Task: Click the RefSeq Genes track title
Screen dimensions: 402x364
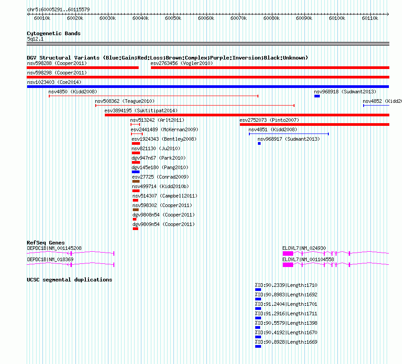Action: click(x=46, y=243)
